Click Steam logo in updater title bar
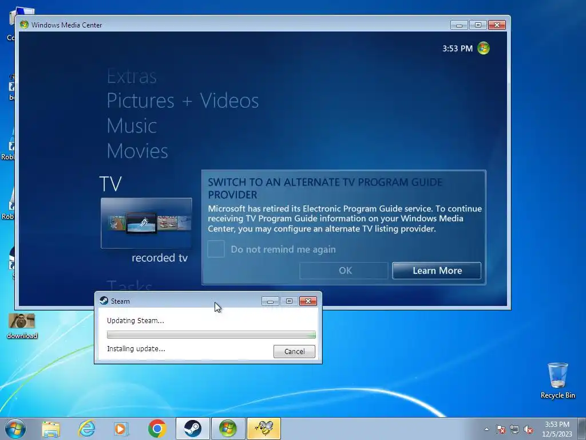586x440 pixels. point(104,301)
